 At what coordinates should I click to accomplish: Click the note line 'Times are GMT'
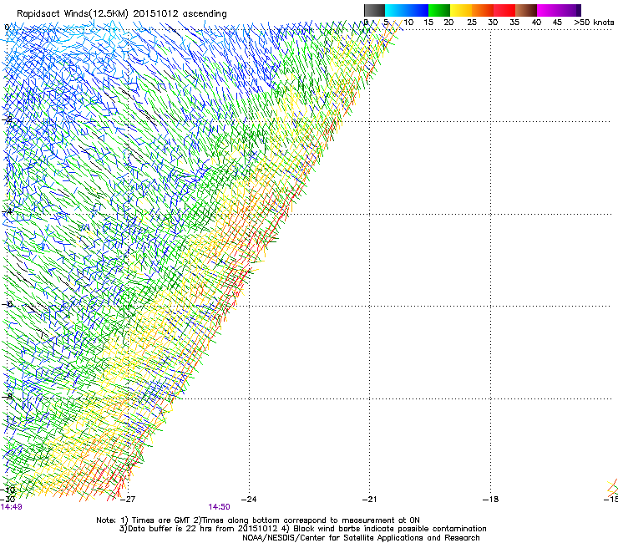(x=161, y=520)
